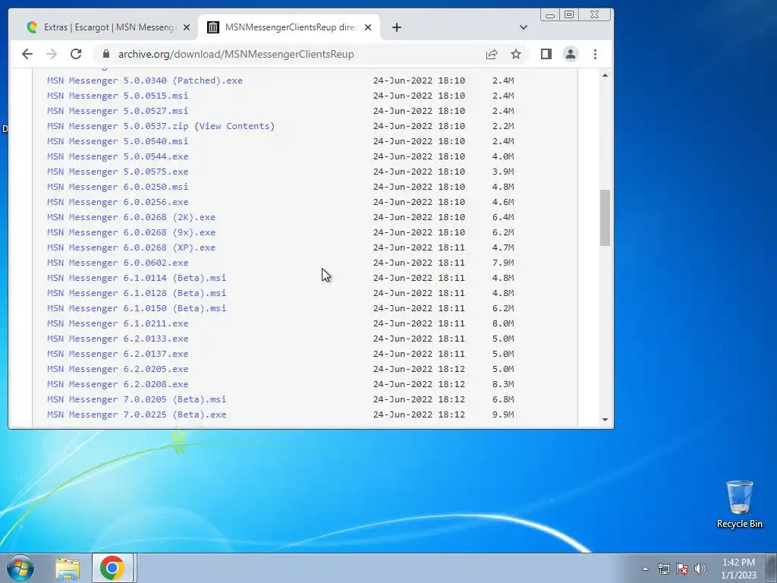Download MSN Messenger 6.1.0128 (Beta).msi

click(137, 293)
